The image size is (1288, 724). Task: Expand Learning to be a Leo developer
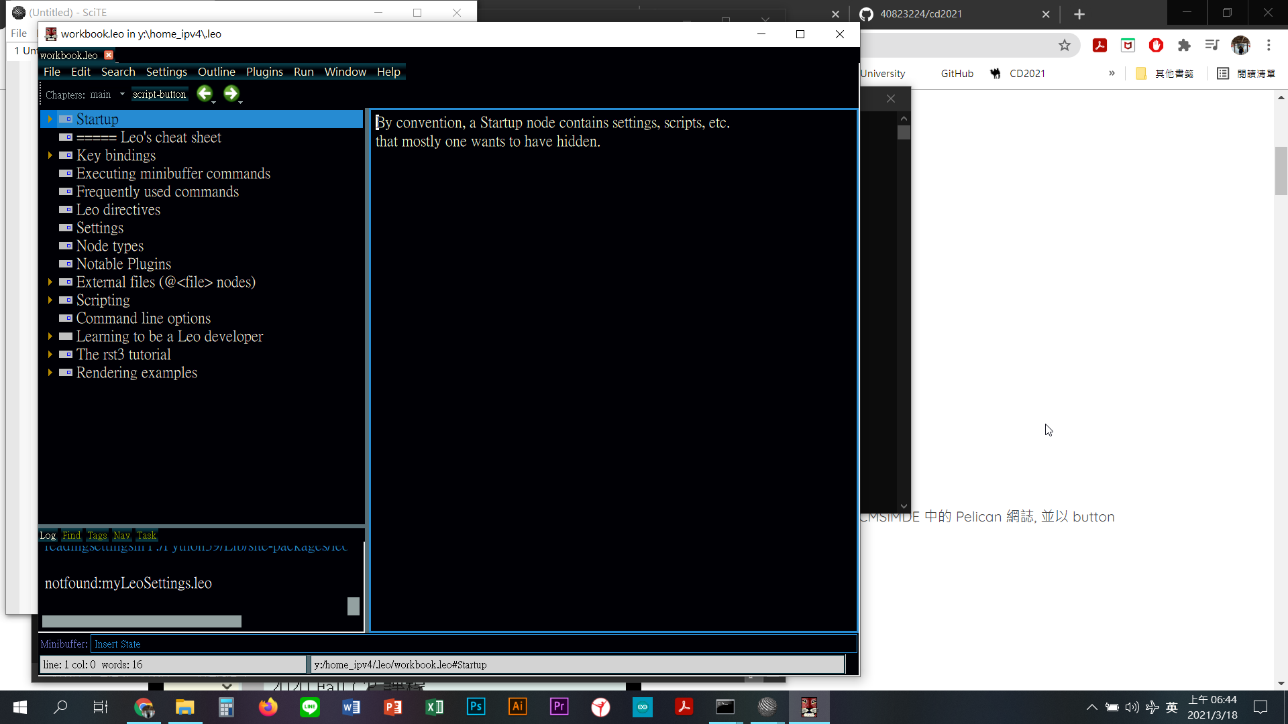pyautogui.click(x=50, y=337)
